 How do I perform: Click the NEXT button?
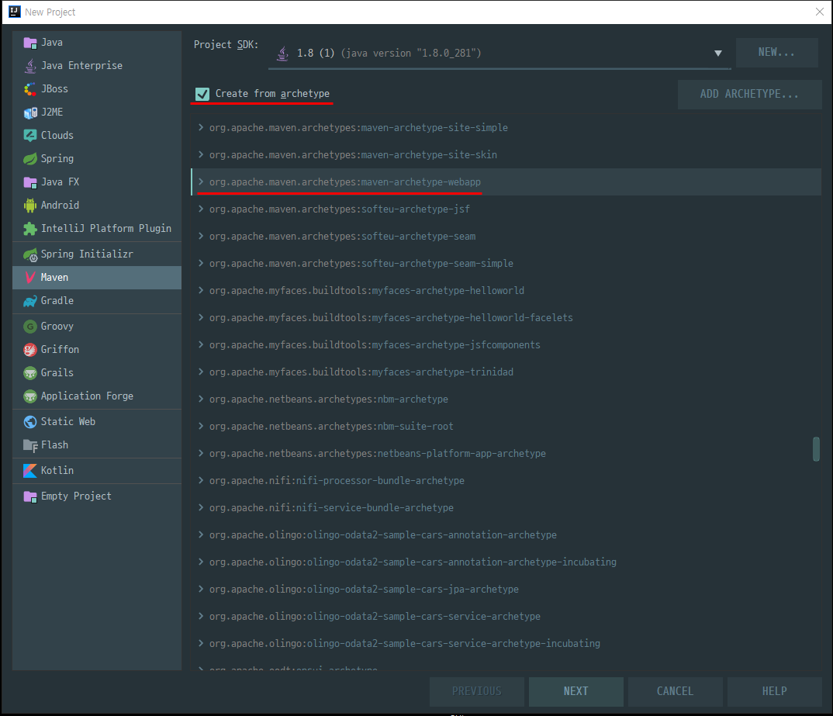575,692
